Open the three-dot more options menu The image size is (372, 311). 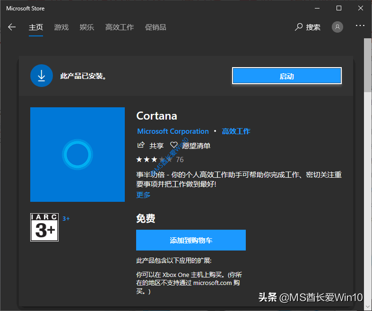[x=360, y=26]
